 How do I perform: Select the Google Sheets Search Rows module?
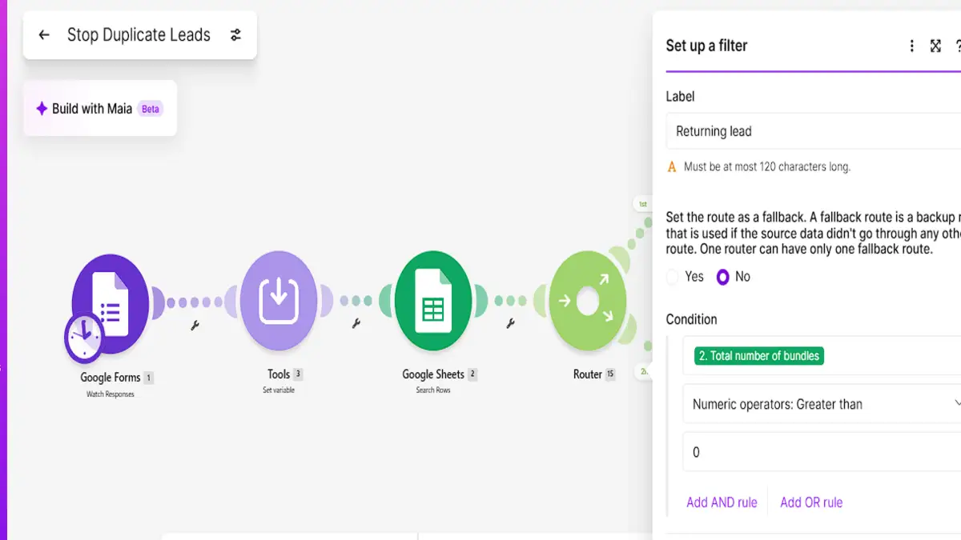click(433, 302)
